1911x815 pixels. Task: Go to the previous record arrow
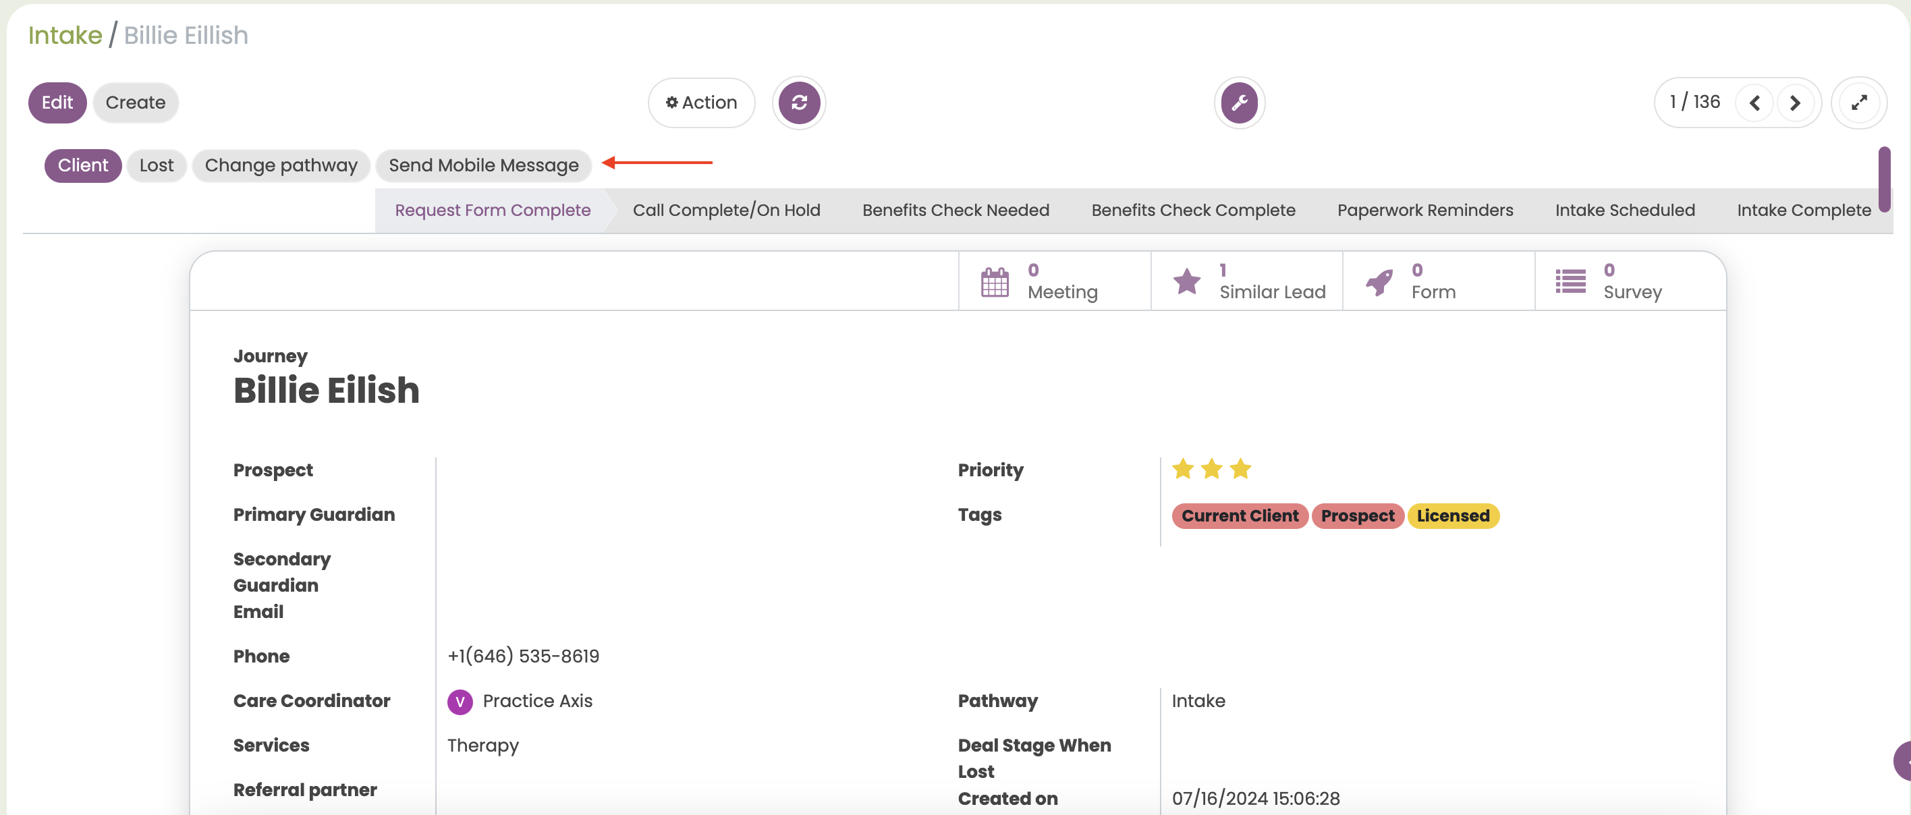click(1754, 103)
